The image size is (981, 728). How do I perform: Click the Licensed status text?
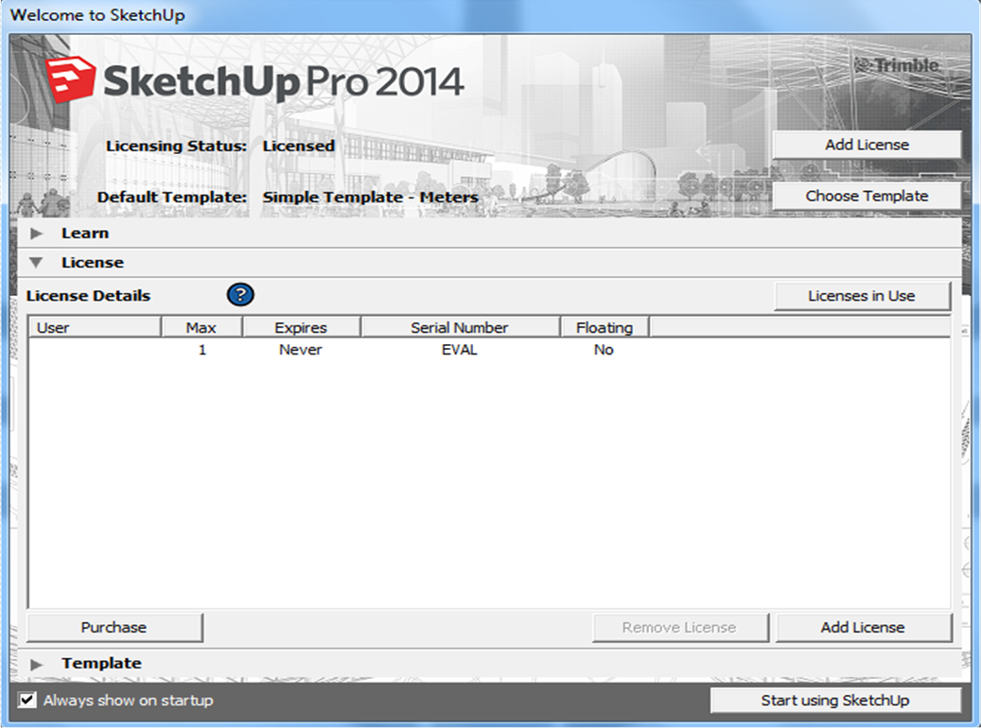pos(298,146)
